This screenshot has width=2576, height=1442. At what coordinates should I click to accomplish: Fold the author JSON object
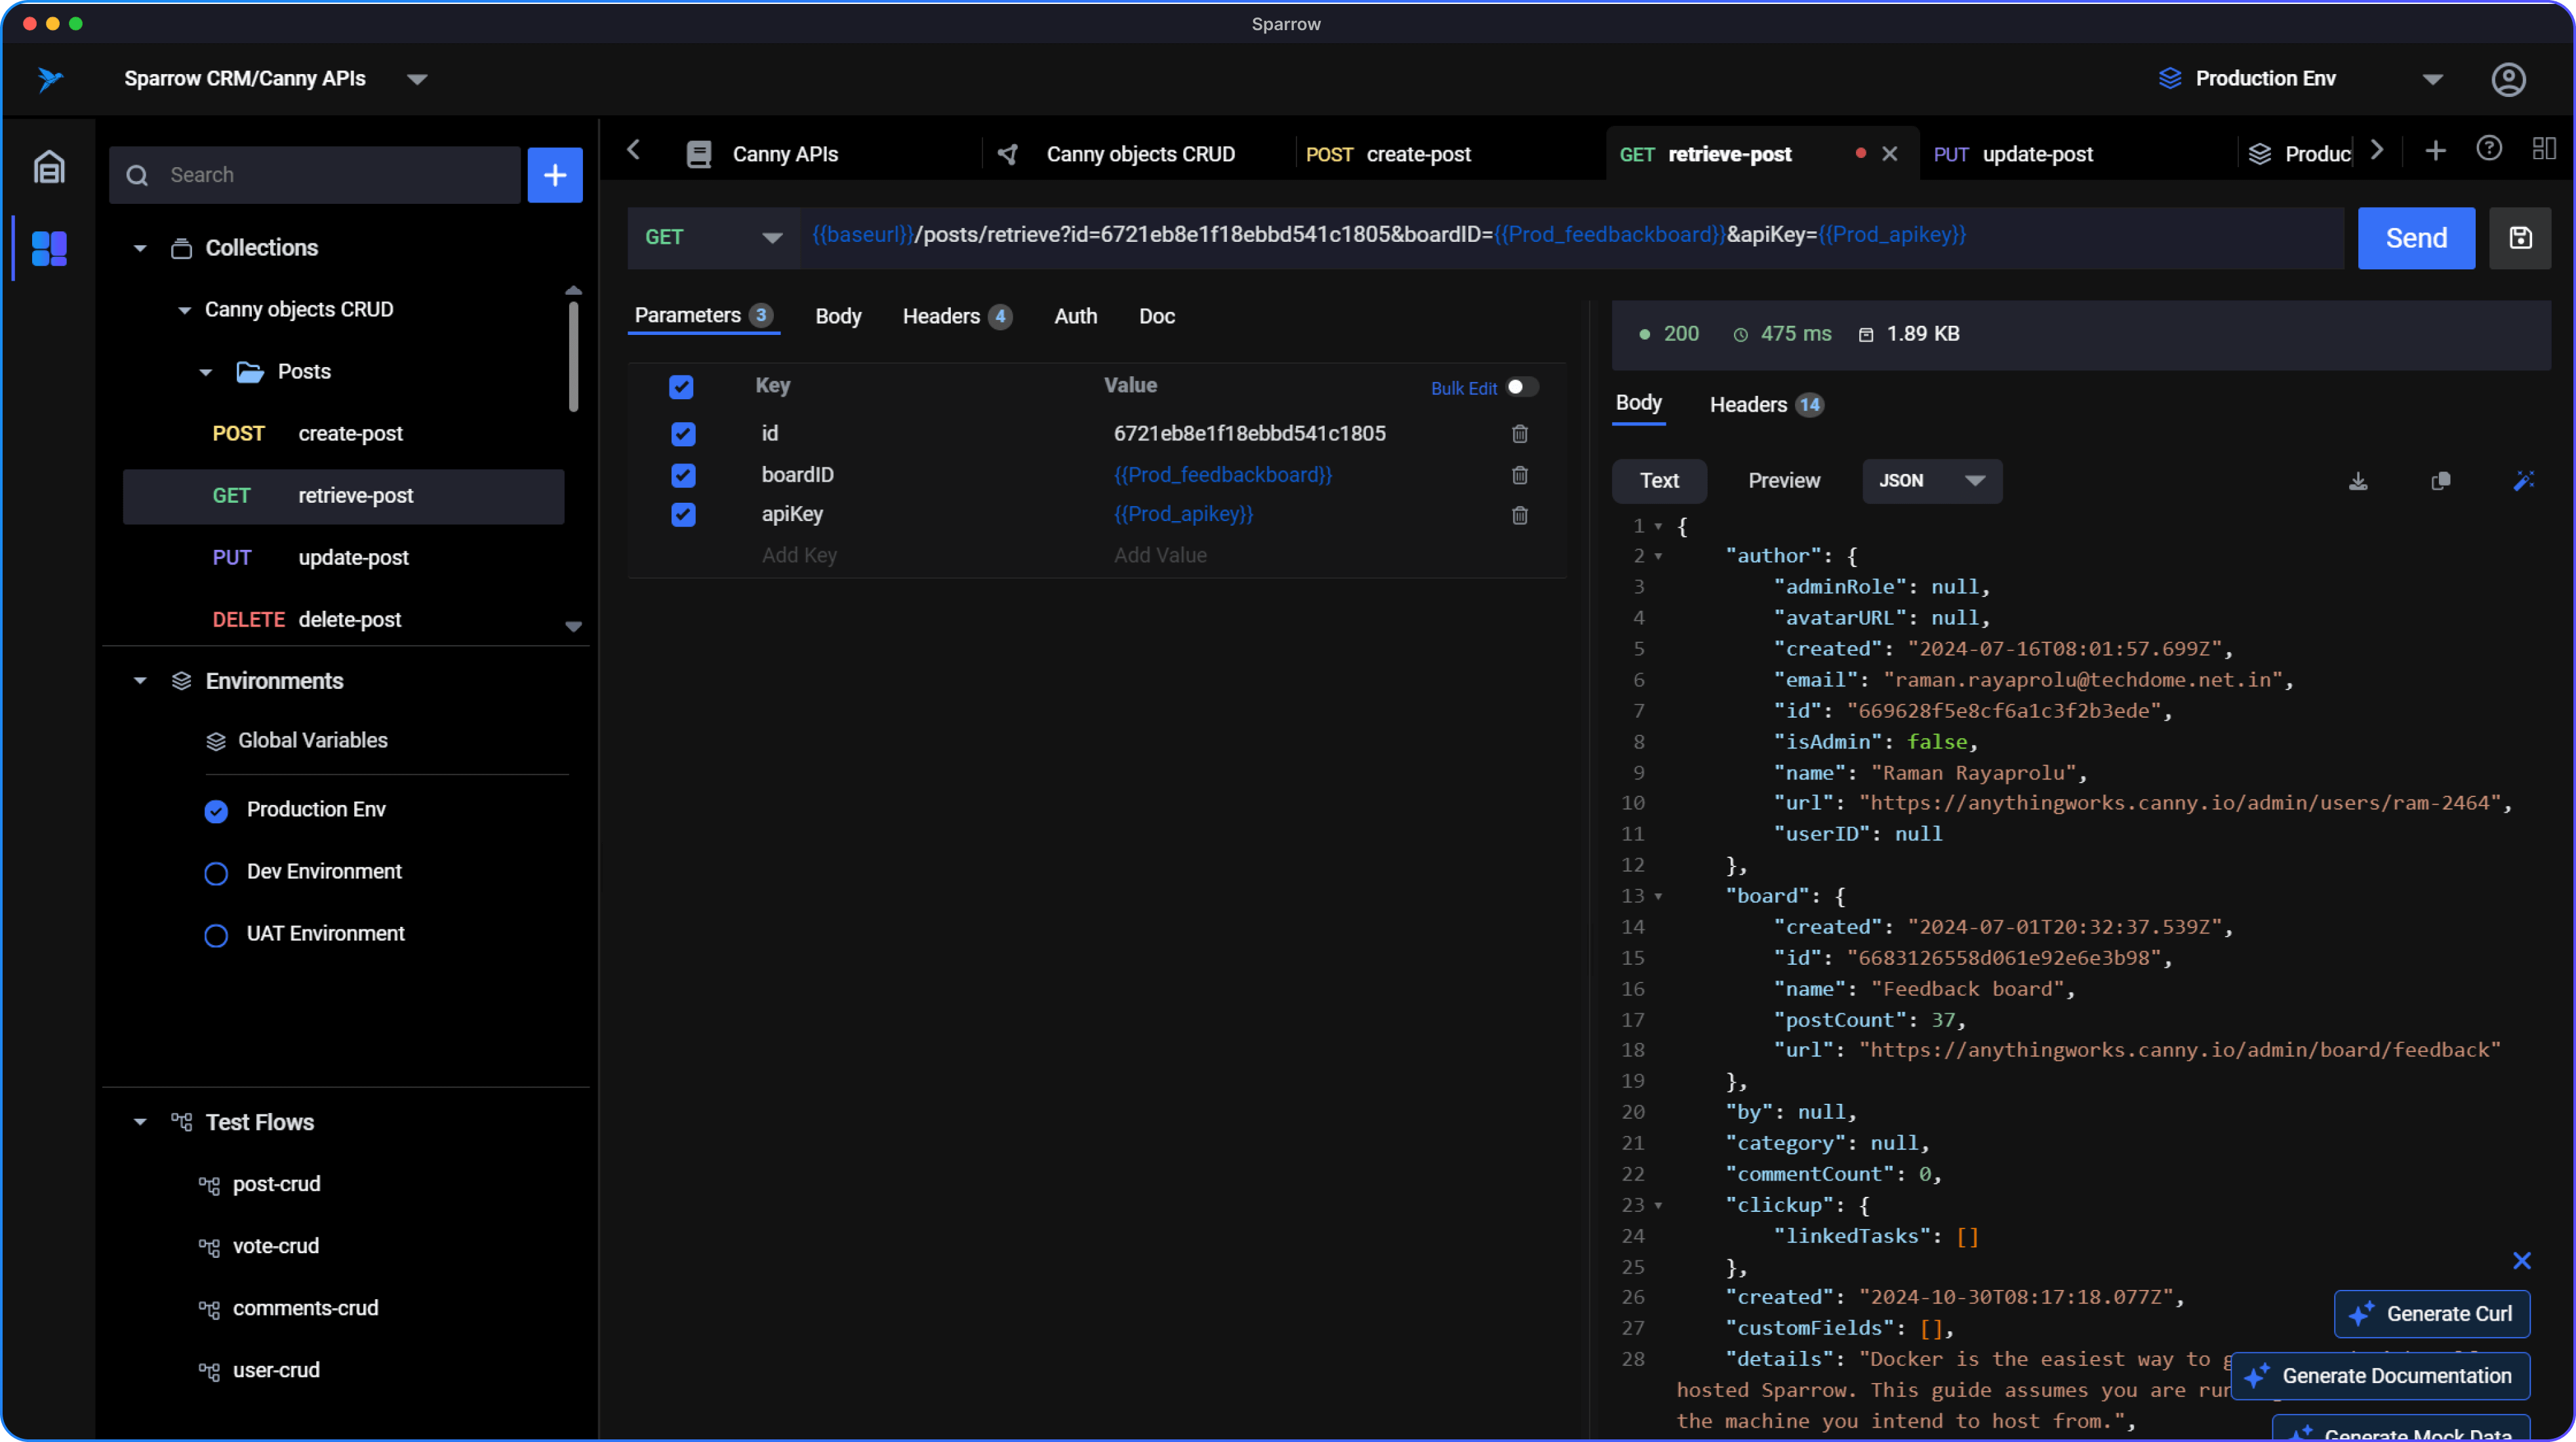click(1658, 556)
